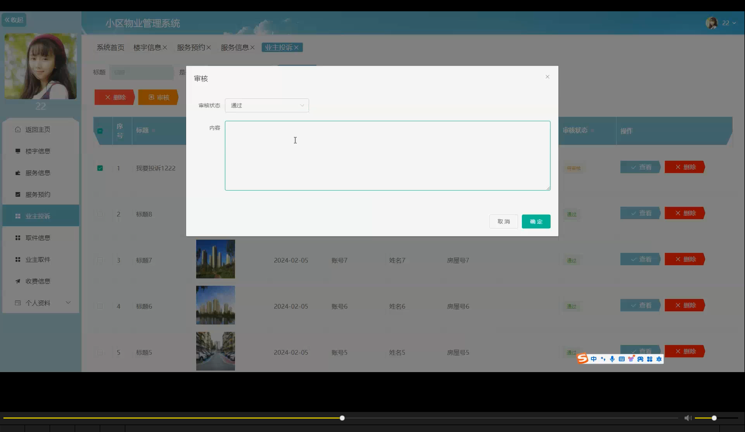Click the 服务预约 sidebar icon
Image resolution: width=745 pixels, height=432 pixels.
17,194
